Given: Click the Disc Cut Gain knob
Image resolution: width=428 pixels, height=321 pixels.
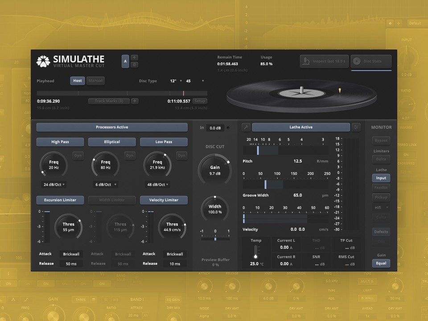Looking at the screenshot, I should click(x=215, y=170).
